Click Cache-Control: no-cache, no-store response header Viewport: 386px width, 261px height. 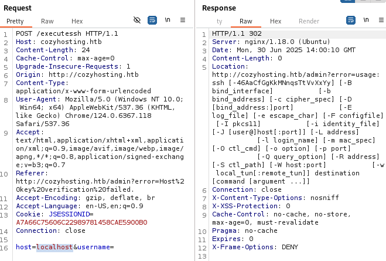(x=281, y=214)
